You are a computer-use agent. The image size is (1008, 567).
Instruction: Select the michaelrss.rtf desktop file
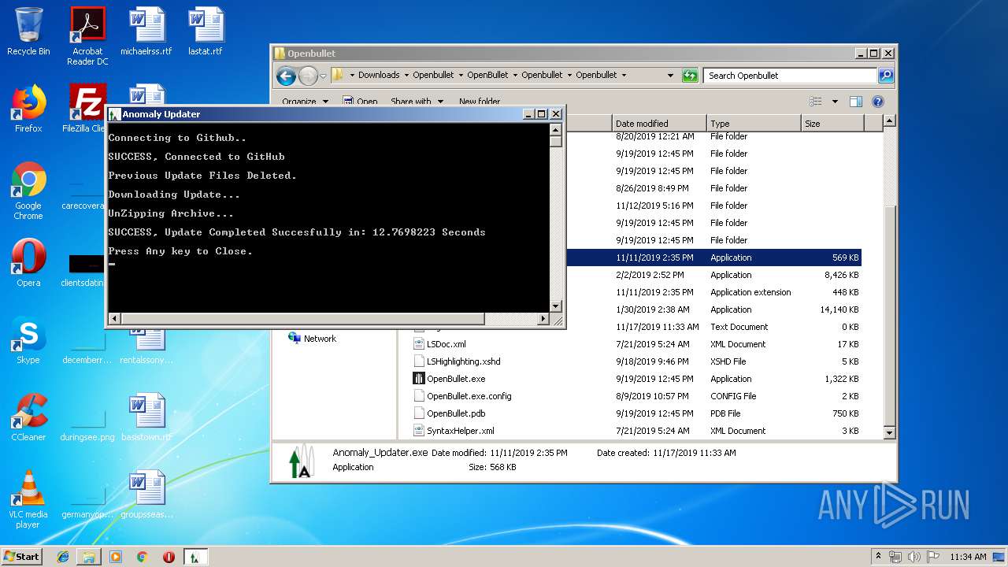pos(146,31)
